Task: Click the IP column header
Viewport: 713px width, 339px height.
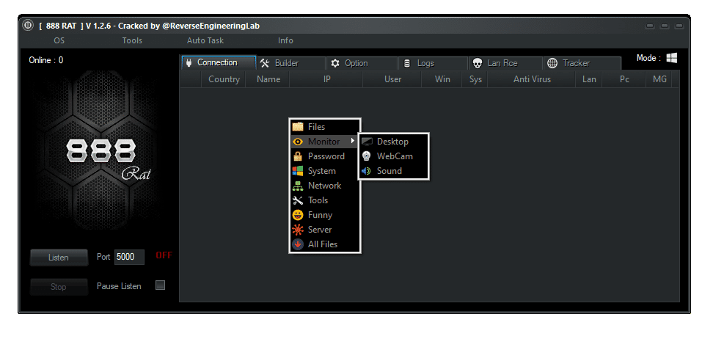Action: coord(326,79)
